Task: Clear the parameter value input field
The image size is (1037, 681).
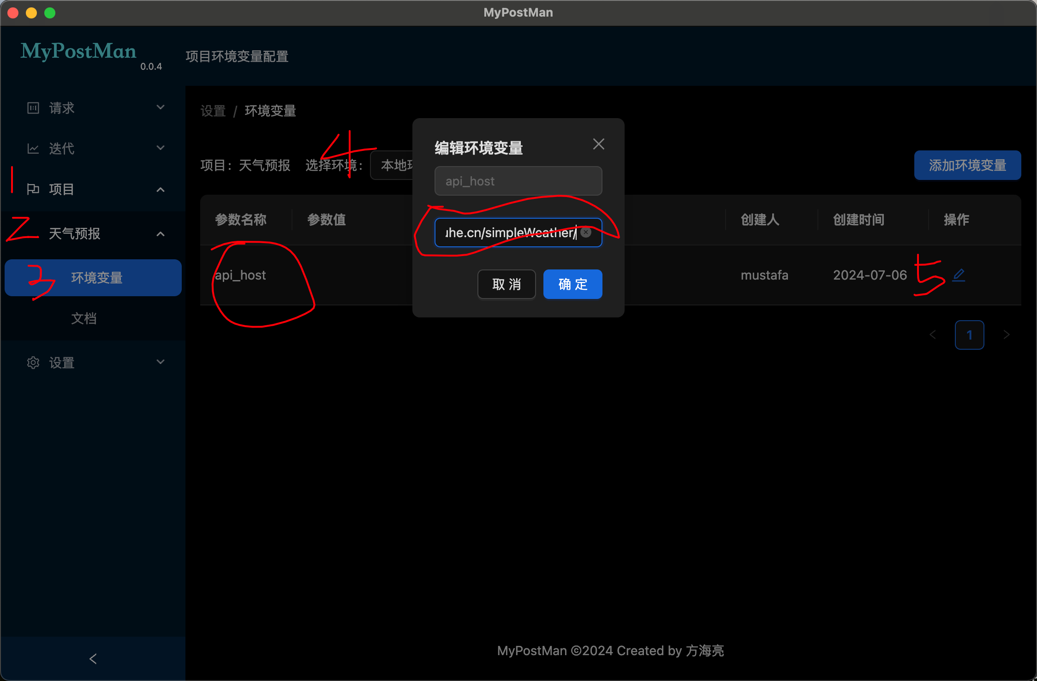Action: coord(586,233)
